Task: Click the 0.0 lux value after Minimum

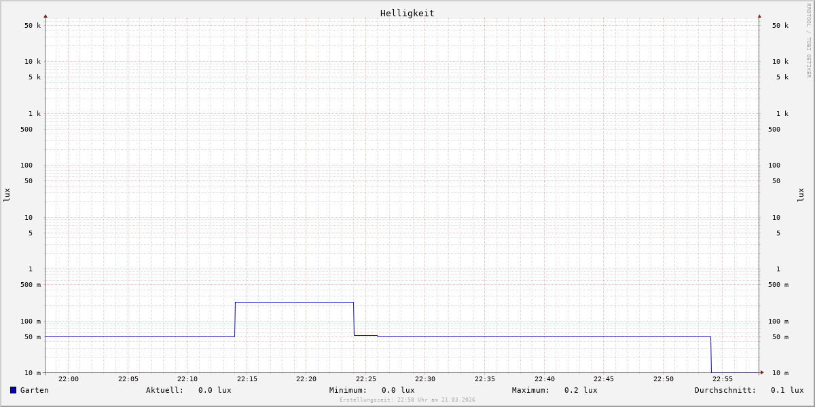Action: (x=398, y=390)
